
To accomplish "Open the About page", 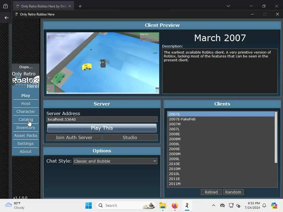I will click(x=26, y=152).
